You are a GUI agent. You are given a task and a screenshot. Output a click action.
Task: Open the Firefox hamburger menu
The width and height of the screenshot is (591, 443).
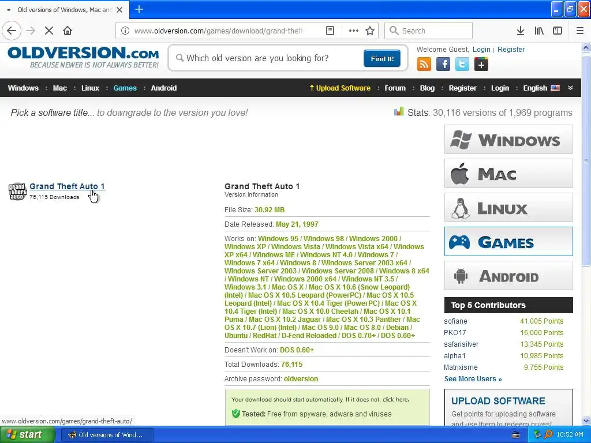pos(580,31)
